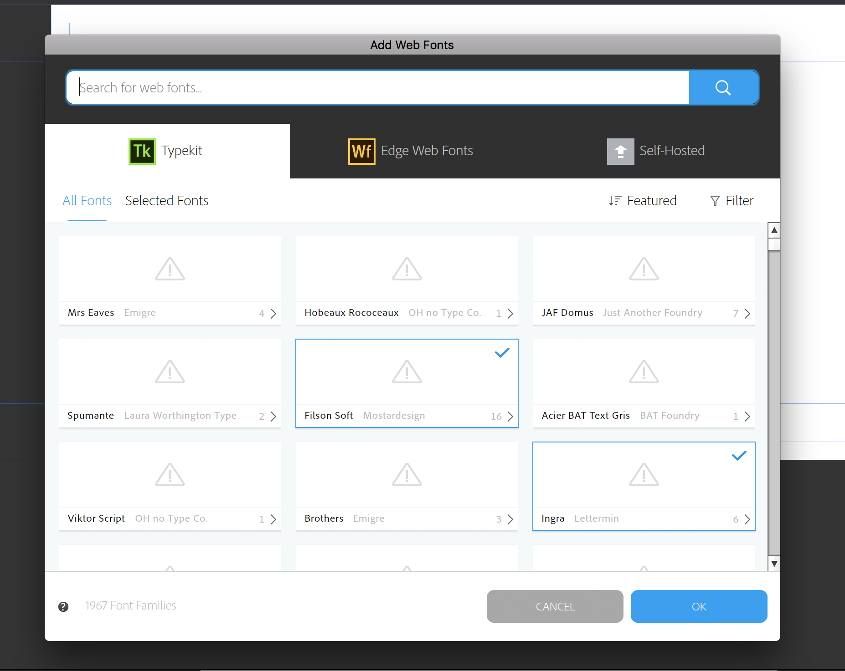Click the Self-Hosted upload arrow icon
Viewport: 845px width, 671px height.
click(x=620, y=151)
